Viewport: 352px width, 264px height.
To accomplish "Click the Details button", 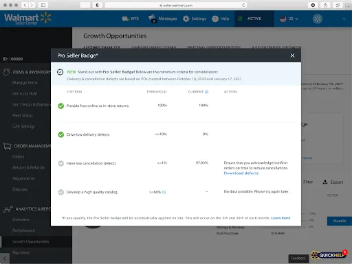I will tap(340, 221).
